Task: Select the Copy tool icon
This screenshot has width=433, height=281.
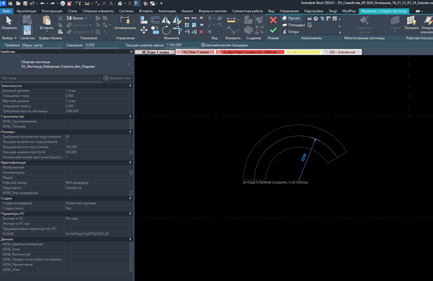Action: (x=155, y=30)
